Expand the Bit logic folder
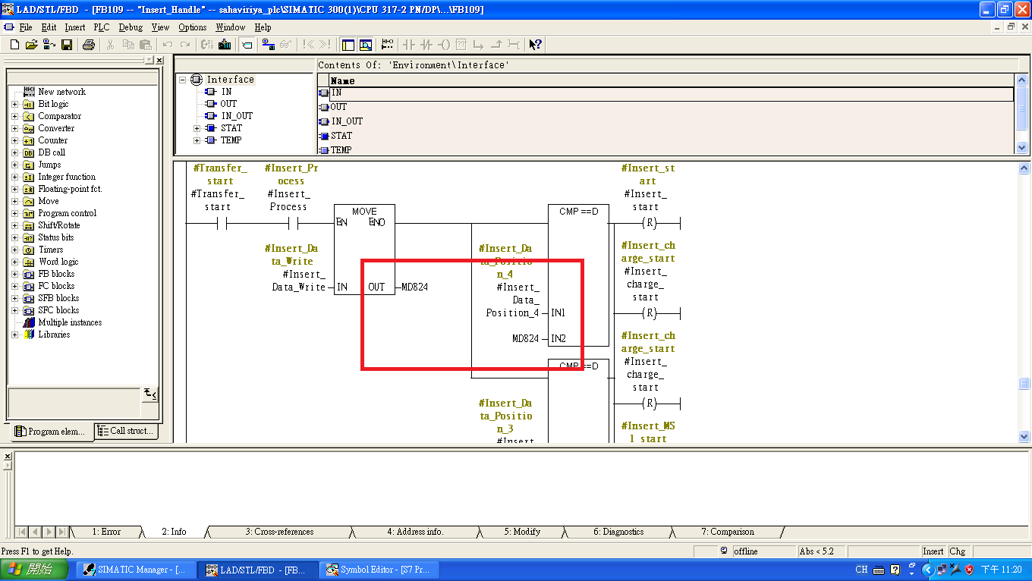 [x=14, y=104]
